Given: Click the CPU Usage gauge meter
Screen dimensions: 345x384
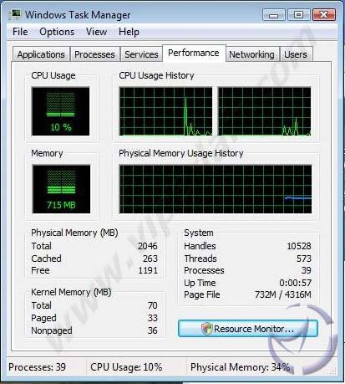Looking at the screenshot, I should [61, 111].
